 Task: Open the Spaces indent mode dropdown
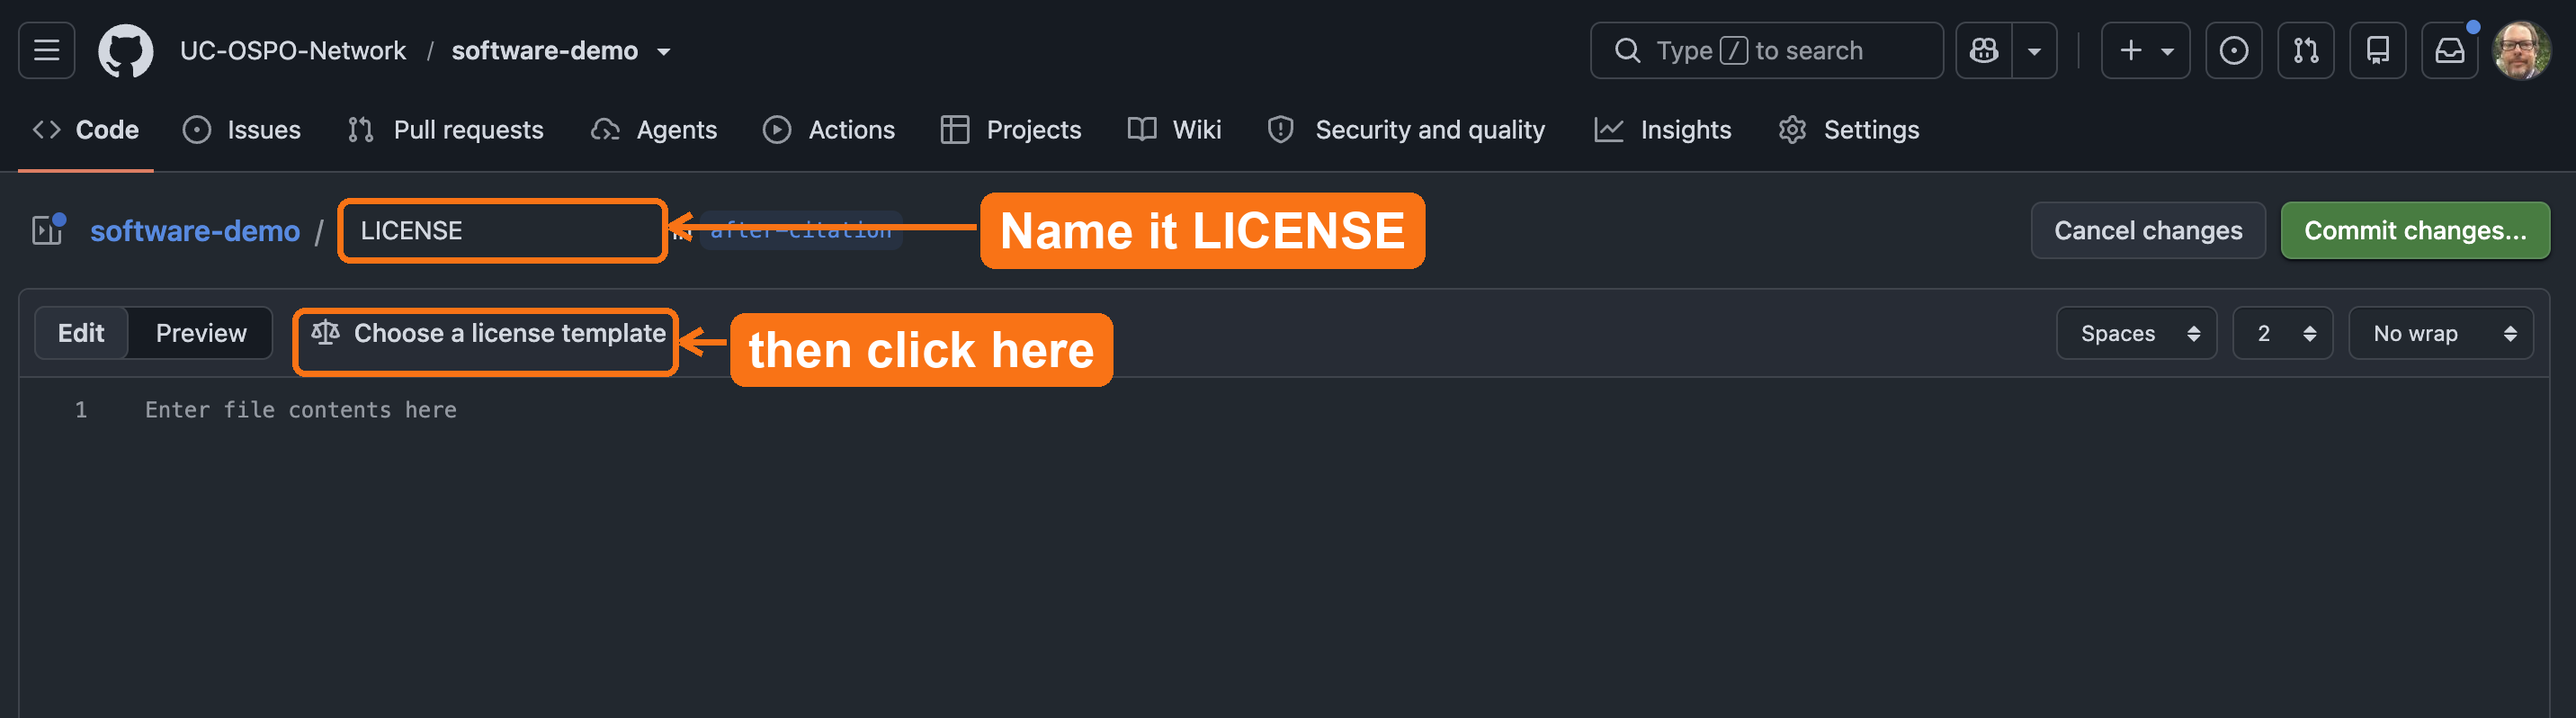click(2136, 333)
